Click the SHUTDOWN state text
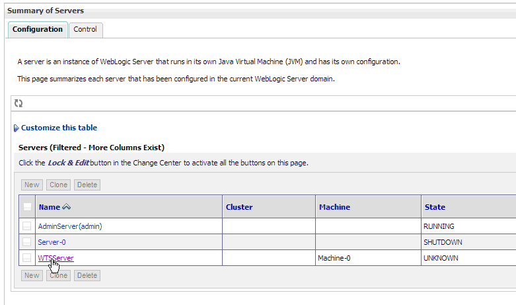The width and height of the screenshot is (516, 305). pos(443,242)
